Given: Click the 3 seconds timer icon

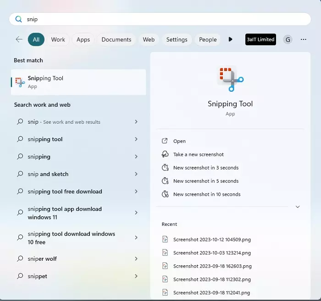Looking at the screenshot, I should (165, 168).
